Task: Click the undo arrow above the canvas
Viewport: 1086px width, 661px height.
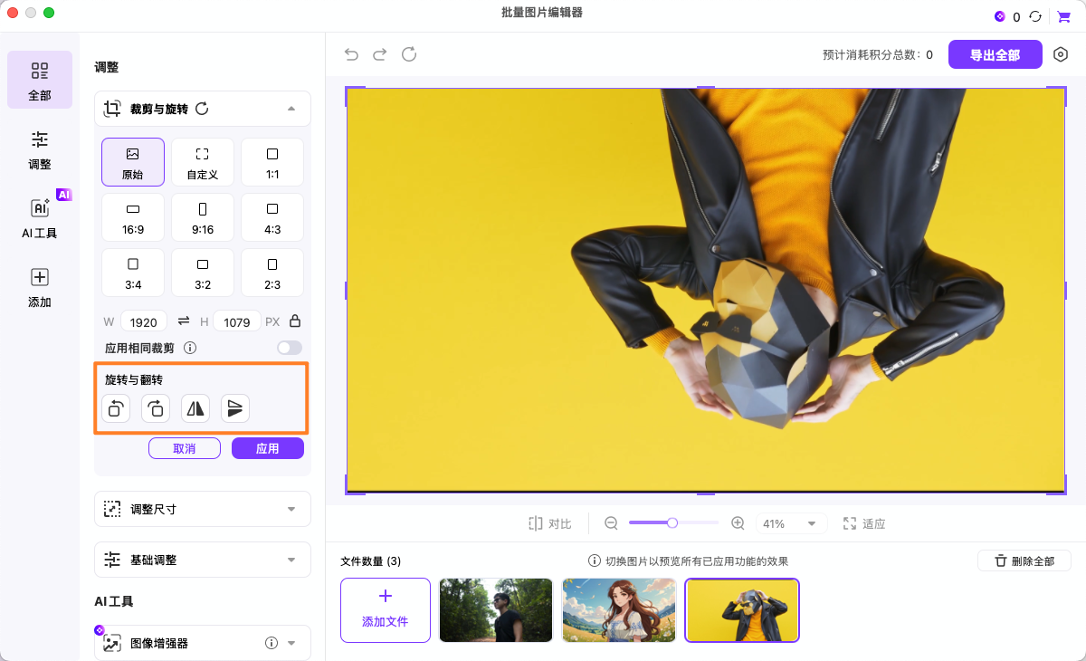Action: coord(351,54)
